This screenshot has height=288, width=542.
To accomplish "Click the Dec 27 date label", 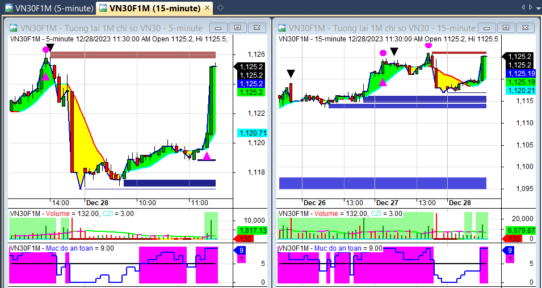I will pyautogui.click(x=387, y=203).
